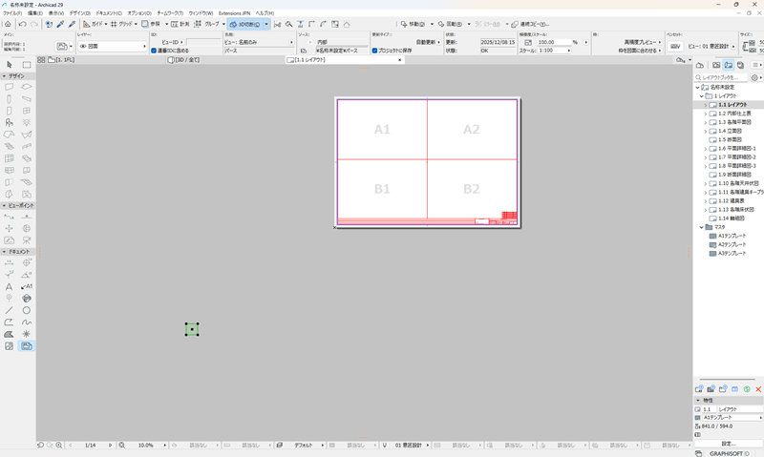Toggle the 3D切断 cutting planes button

pyautogui.click(x=245, y=24)
